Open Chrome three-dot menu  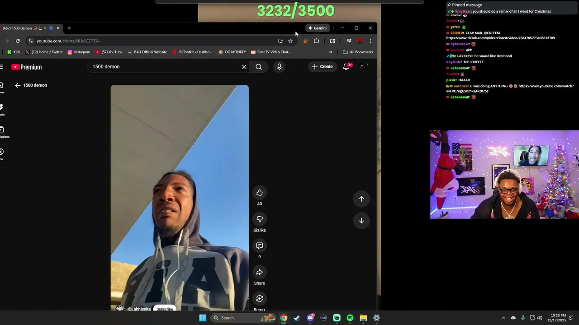click(370, 41)
